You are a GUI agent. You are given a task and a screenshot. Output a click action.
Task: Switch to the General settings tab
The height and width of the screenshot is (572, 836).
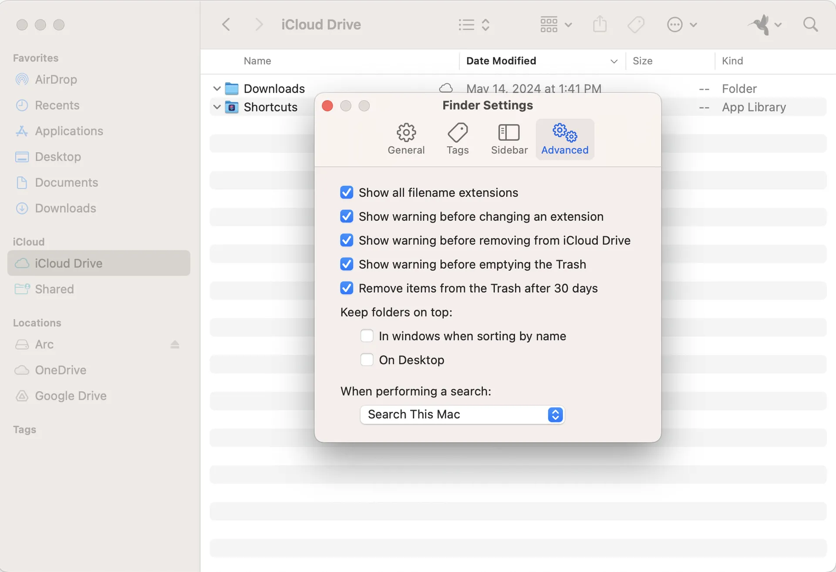pos(406,139)
